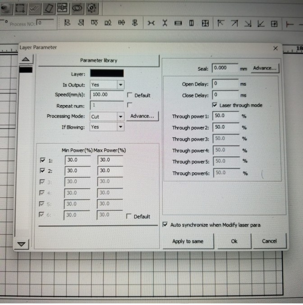Click laser 1 Max Power field
Screen dimensions: 303x305
[110, 160]
